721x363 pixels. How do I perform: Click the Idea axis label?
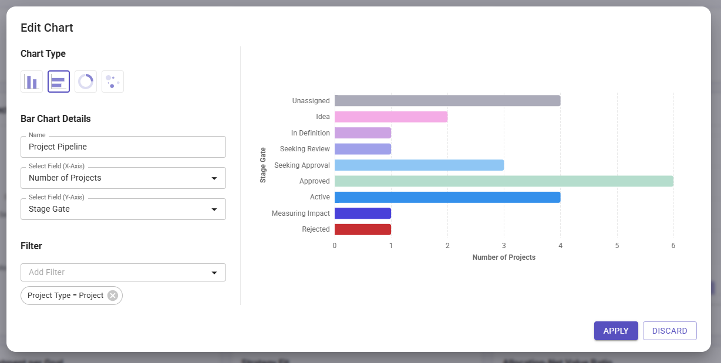point(323,117)
